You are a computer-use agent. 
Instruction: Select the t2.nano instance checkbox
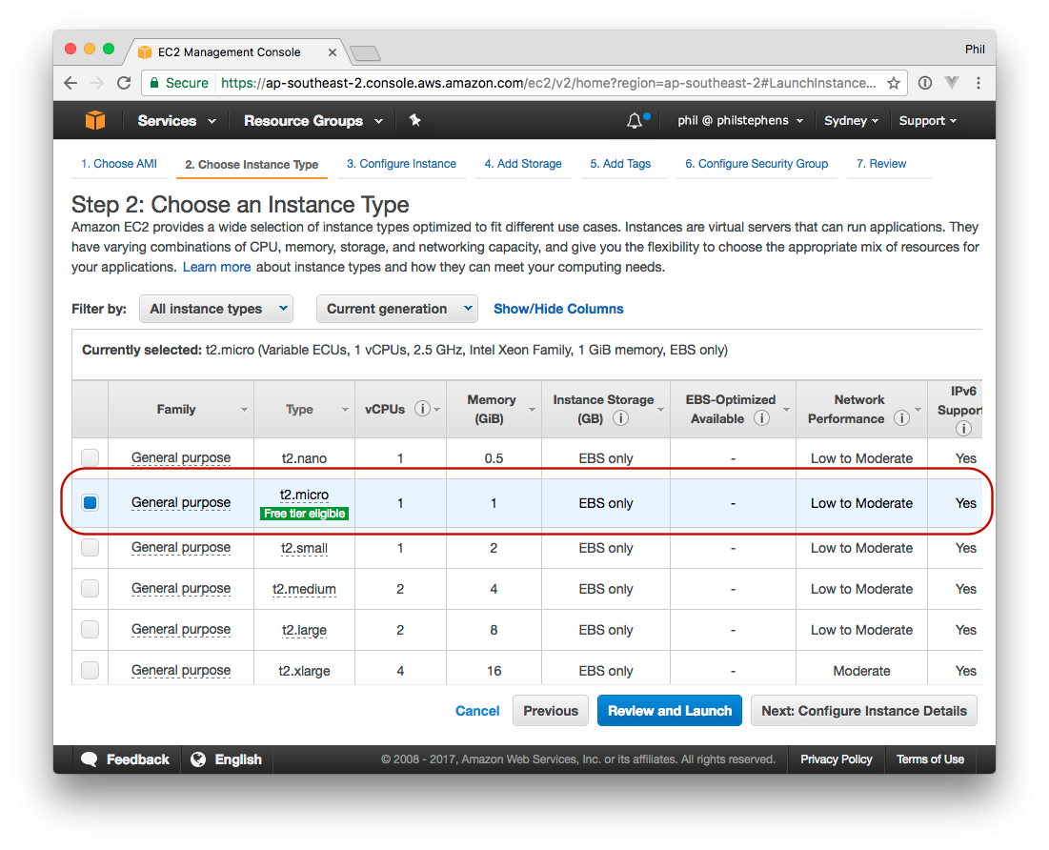tap(90, 457)
